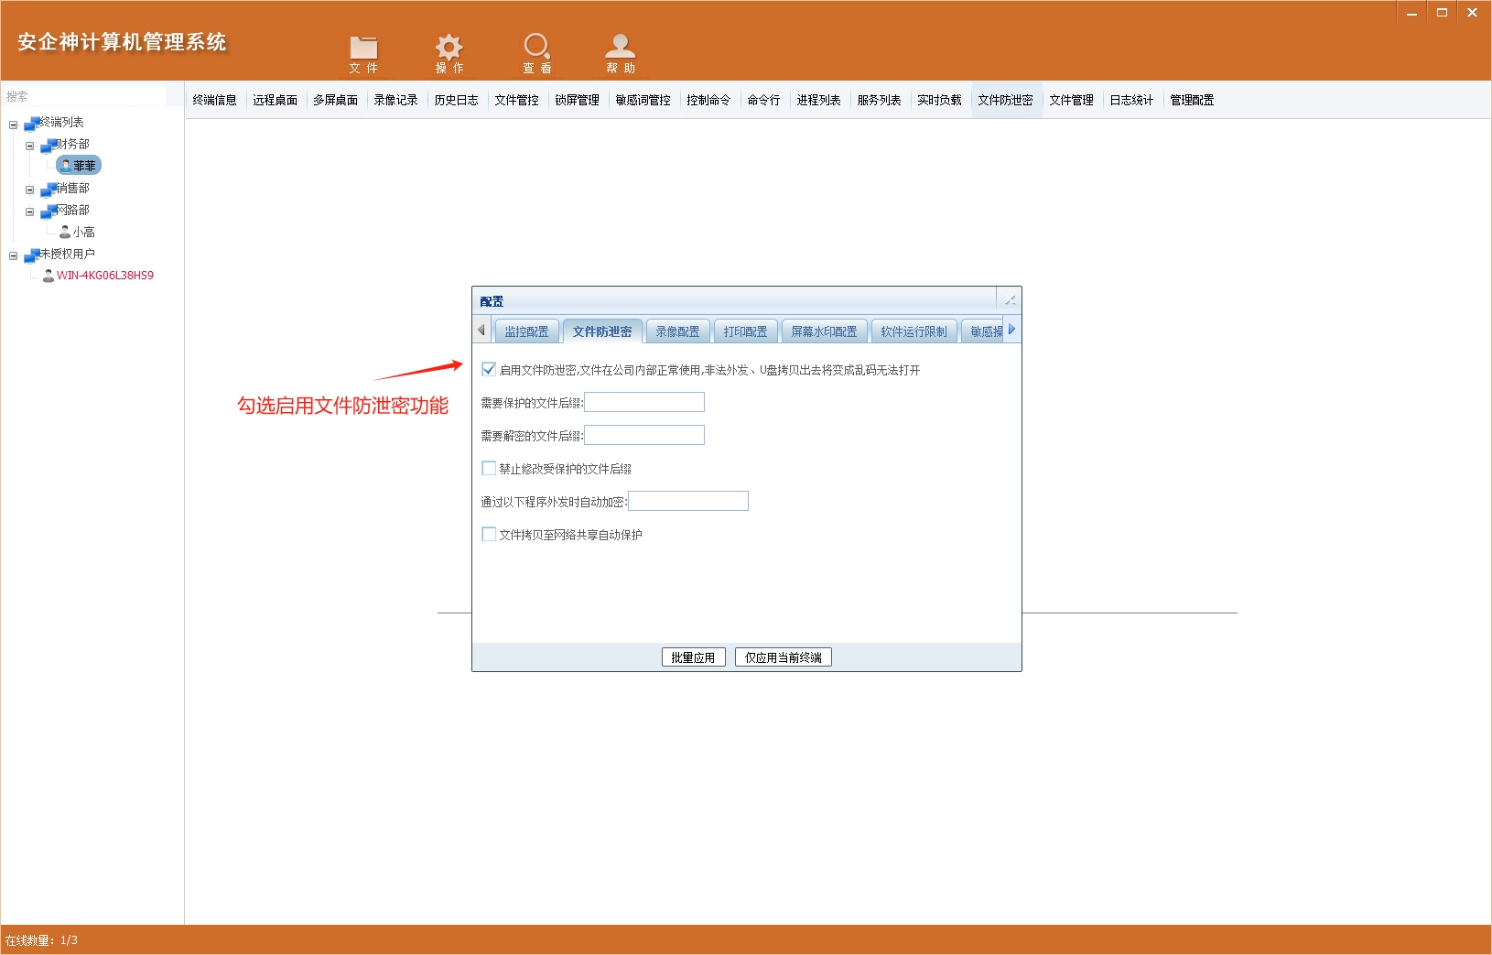Open the 终端信息 main tab

[215, 100]
